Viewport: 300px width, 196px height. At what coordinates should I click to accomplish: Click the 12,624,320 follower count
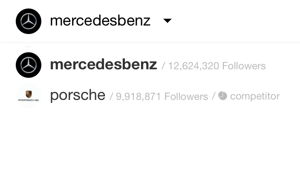193,66
